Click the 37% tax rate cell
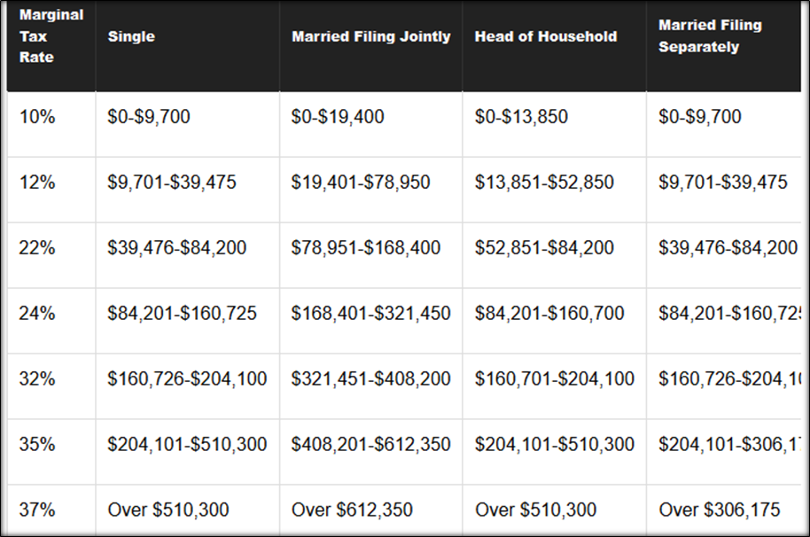The height and width of the screenshot is (537, 810). (x=36, y=510)
